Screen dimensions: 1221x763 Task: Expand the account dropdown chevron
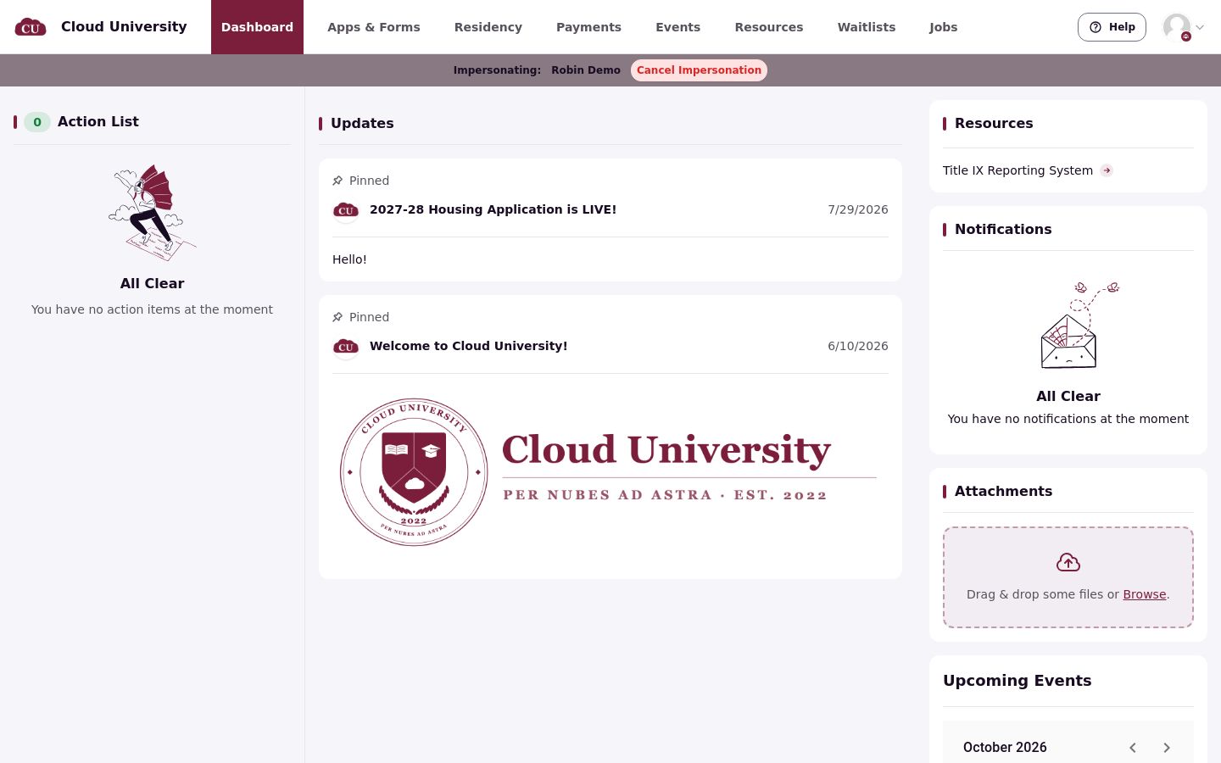point(1200,27)
